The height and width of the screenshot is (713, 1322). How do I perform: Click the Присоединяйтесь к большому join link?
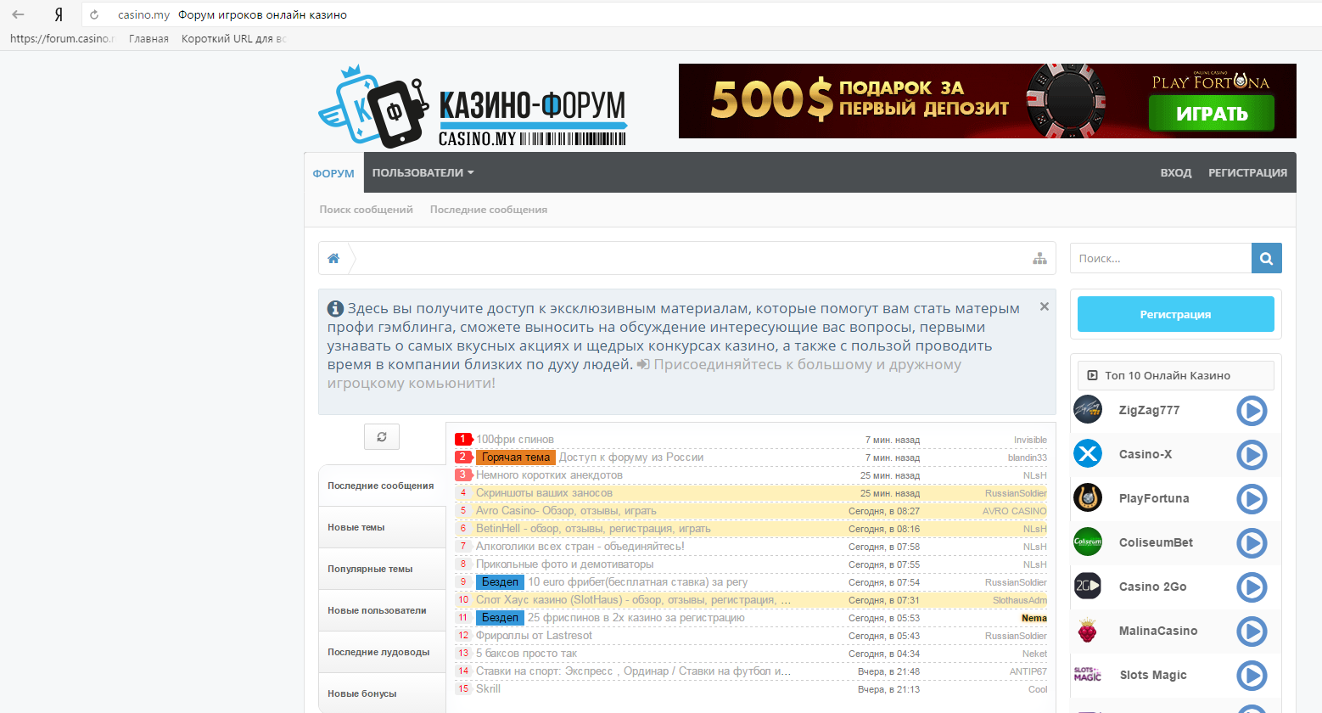[x=807, y=364]
